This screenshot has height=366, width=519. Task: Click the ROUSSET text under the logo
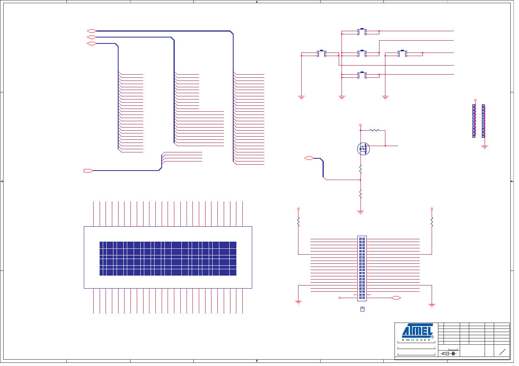(416, 340)
